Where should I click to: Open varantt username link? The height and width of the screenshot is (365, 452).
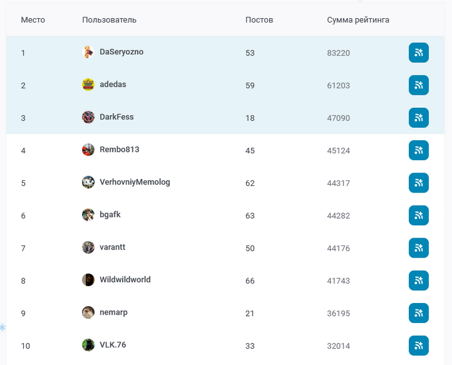[x=112, y=247]
